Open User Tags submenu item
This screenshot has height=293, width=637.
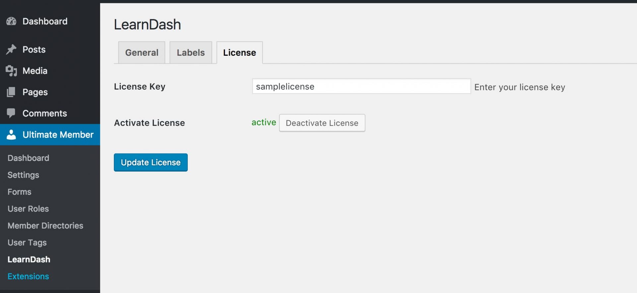click(27, 243)
